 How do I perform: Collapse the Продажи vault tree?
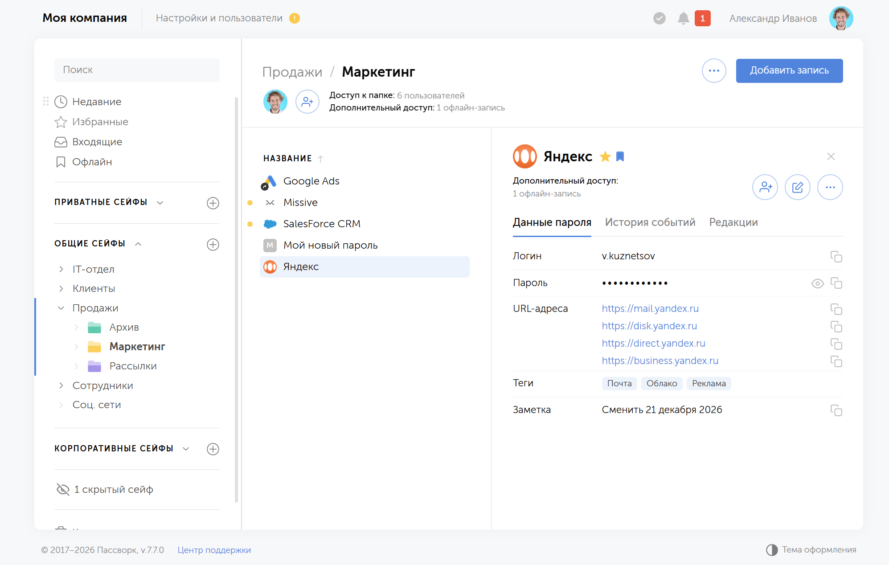[61, 308]
